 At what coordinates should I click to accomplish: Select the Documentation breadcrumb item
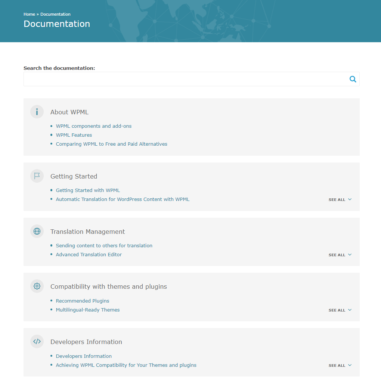(x=55, y=14)
